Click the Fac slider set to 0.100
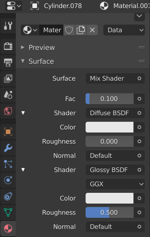The width and height of the screenshot is (150, 237). pyautogui.click(x=110, y=99)
